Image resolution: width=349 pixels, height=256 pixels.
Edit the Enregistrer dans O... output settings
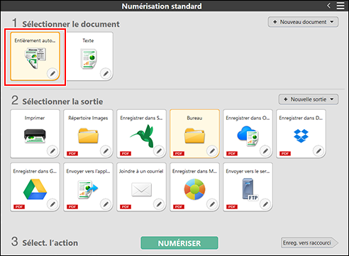click(x=265, y=150)
